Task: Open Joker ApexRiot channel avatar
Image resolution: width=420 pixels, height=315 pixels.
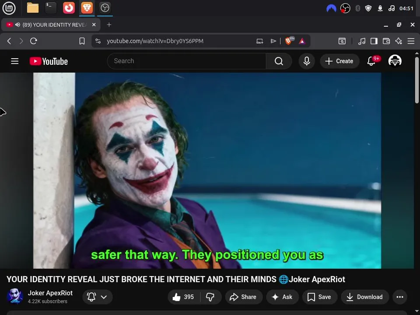Action: 15,297
